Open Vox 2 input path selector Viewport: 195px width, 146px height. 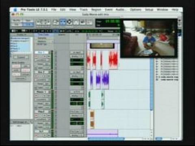click(77, 72)
